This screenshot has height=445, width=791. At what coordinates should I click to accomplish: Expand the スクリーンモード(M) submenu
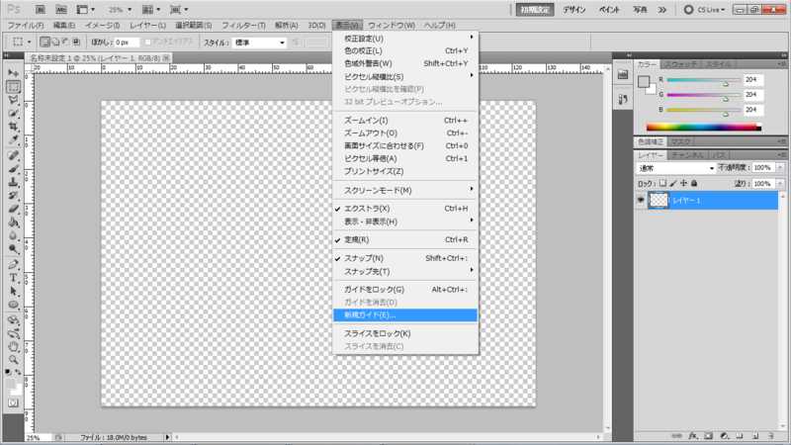[405, 190]
